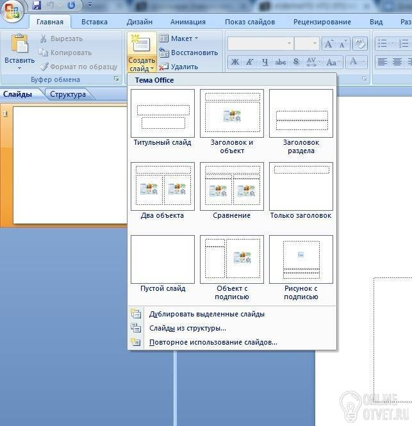Select slide 1 thumbnail in pane

click(x=70, y=165)
